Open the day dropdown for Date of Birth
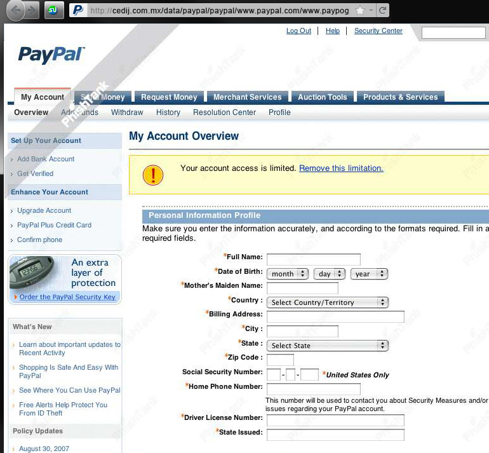The width and height of the screenshot is (489, 453). click(x=330, y=274)
